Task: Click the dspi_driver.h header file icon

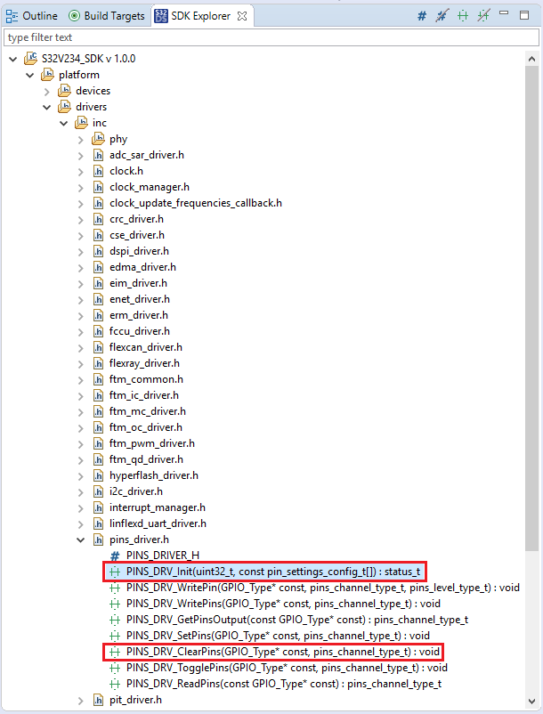Action: coord(98,251)
